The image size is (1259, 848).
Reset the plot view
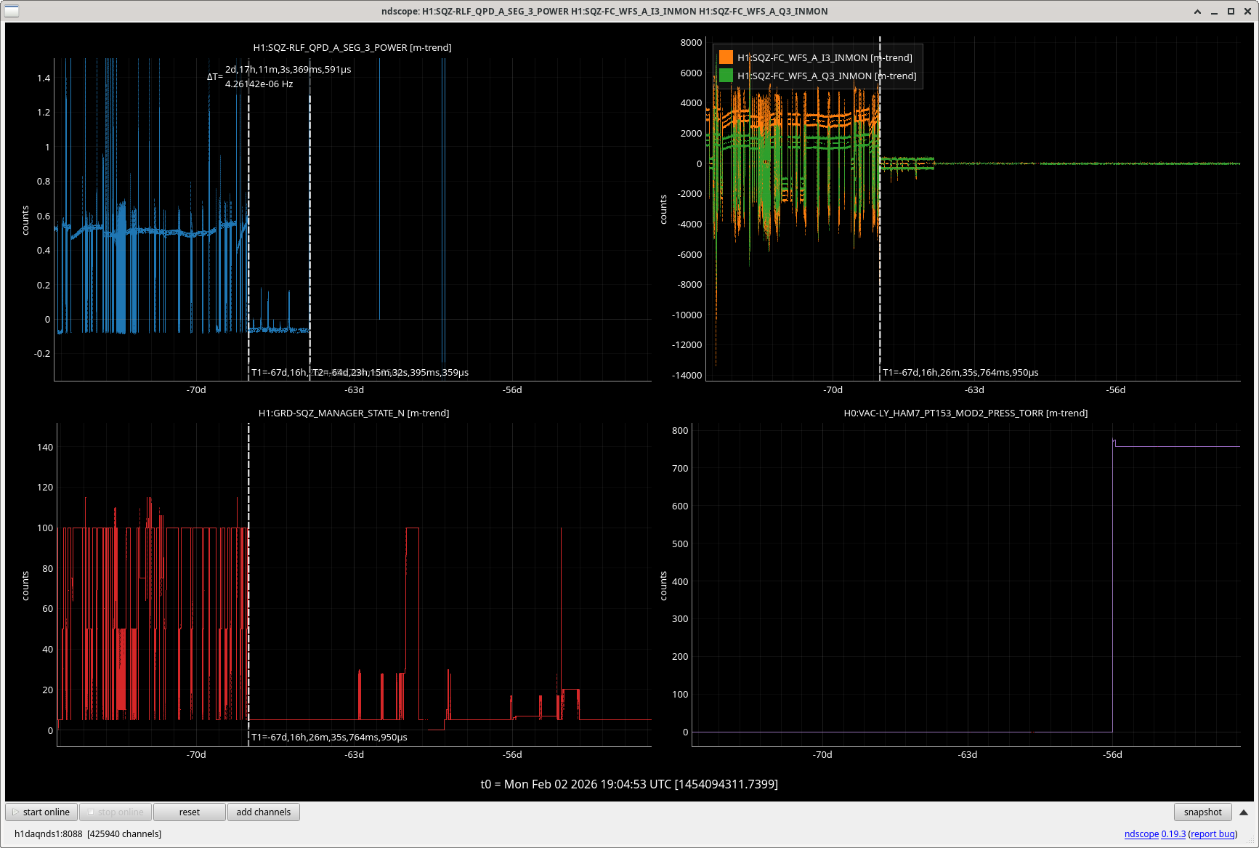(189, 812)
